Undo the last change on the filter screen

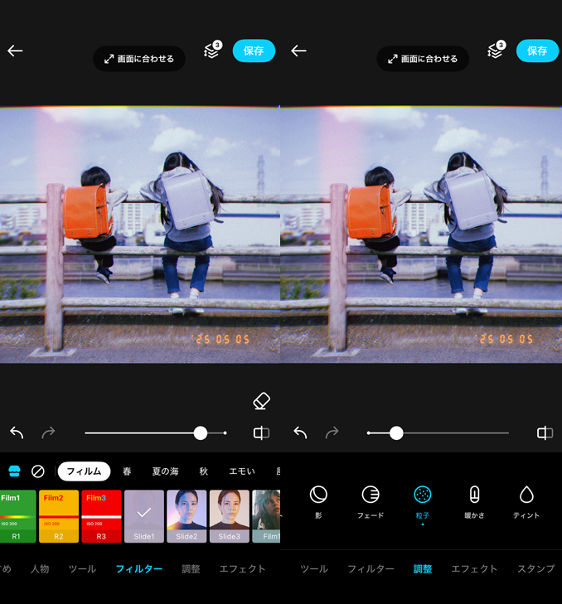(x=17, y=433)
